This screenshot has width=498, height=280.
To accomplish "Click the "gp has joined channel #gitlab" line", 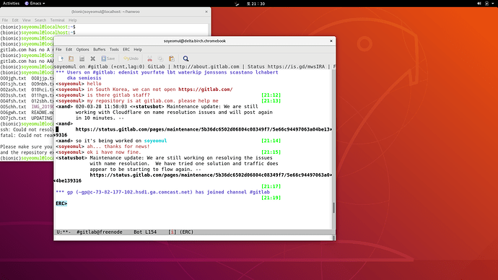I will coord(162,193).
